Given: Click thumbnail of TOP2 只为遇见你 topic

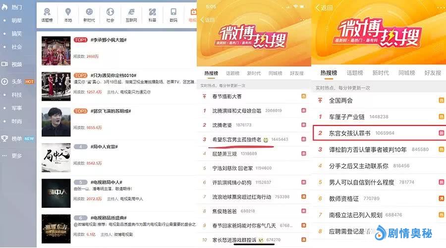Looking at the screenshot, I should click(x=56, y=86).
